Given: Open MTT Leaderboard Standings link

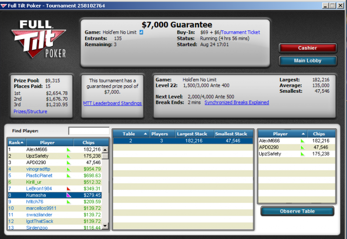Looking at the screenshot, I should tap(113, 103).
